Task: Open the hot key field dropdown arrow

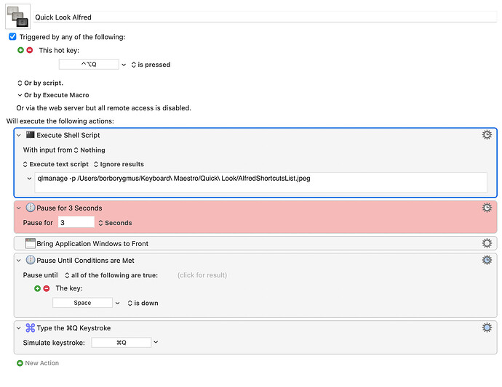Action: (124, 65)
